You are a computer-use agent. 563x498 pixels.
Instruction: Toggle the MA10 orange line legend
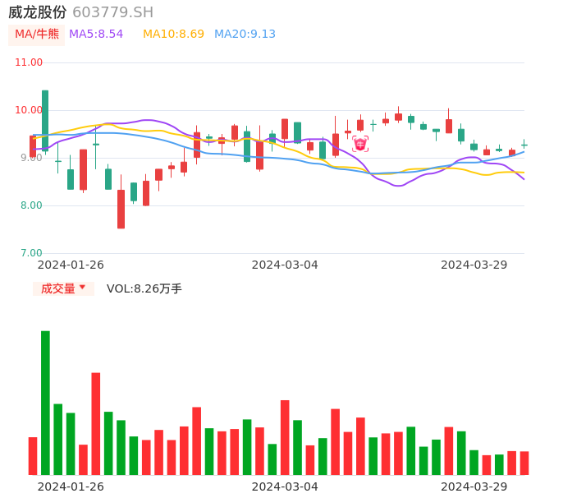(173, 35)
